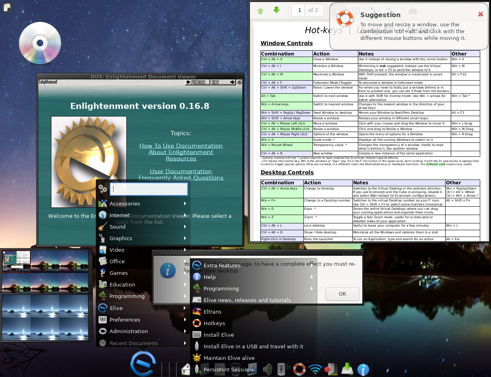This screenshot has height=377, width=491.
Task: Click the small file icon in the desktop's top-left corner
Action: pyautogui.click(x=7, y=7)
